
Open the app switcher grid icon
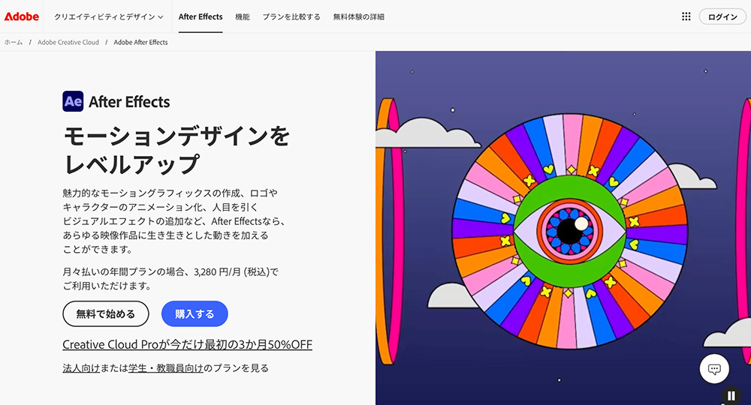click(x=686, y=16)
